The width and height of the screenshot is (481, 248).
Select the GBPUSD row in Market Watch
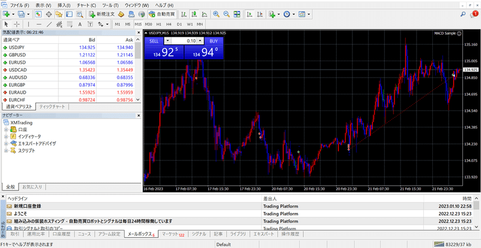(x=68, y=55)
